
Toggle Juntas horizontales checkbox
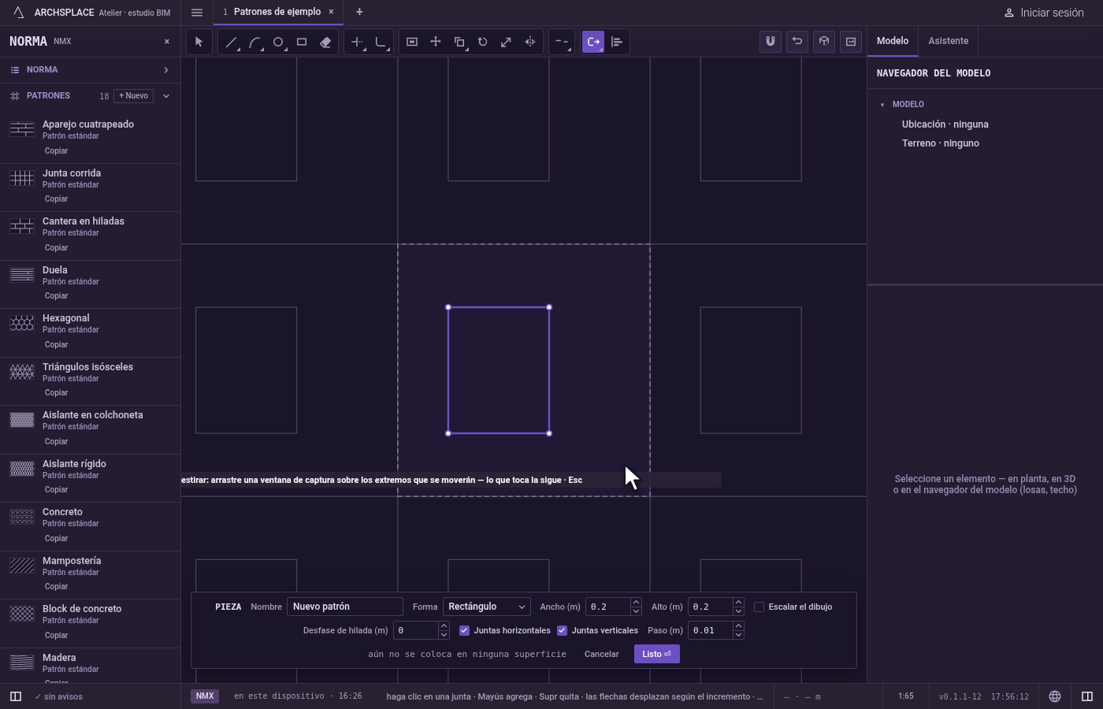click(x=464, y=630)
